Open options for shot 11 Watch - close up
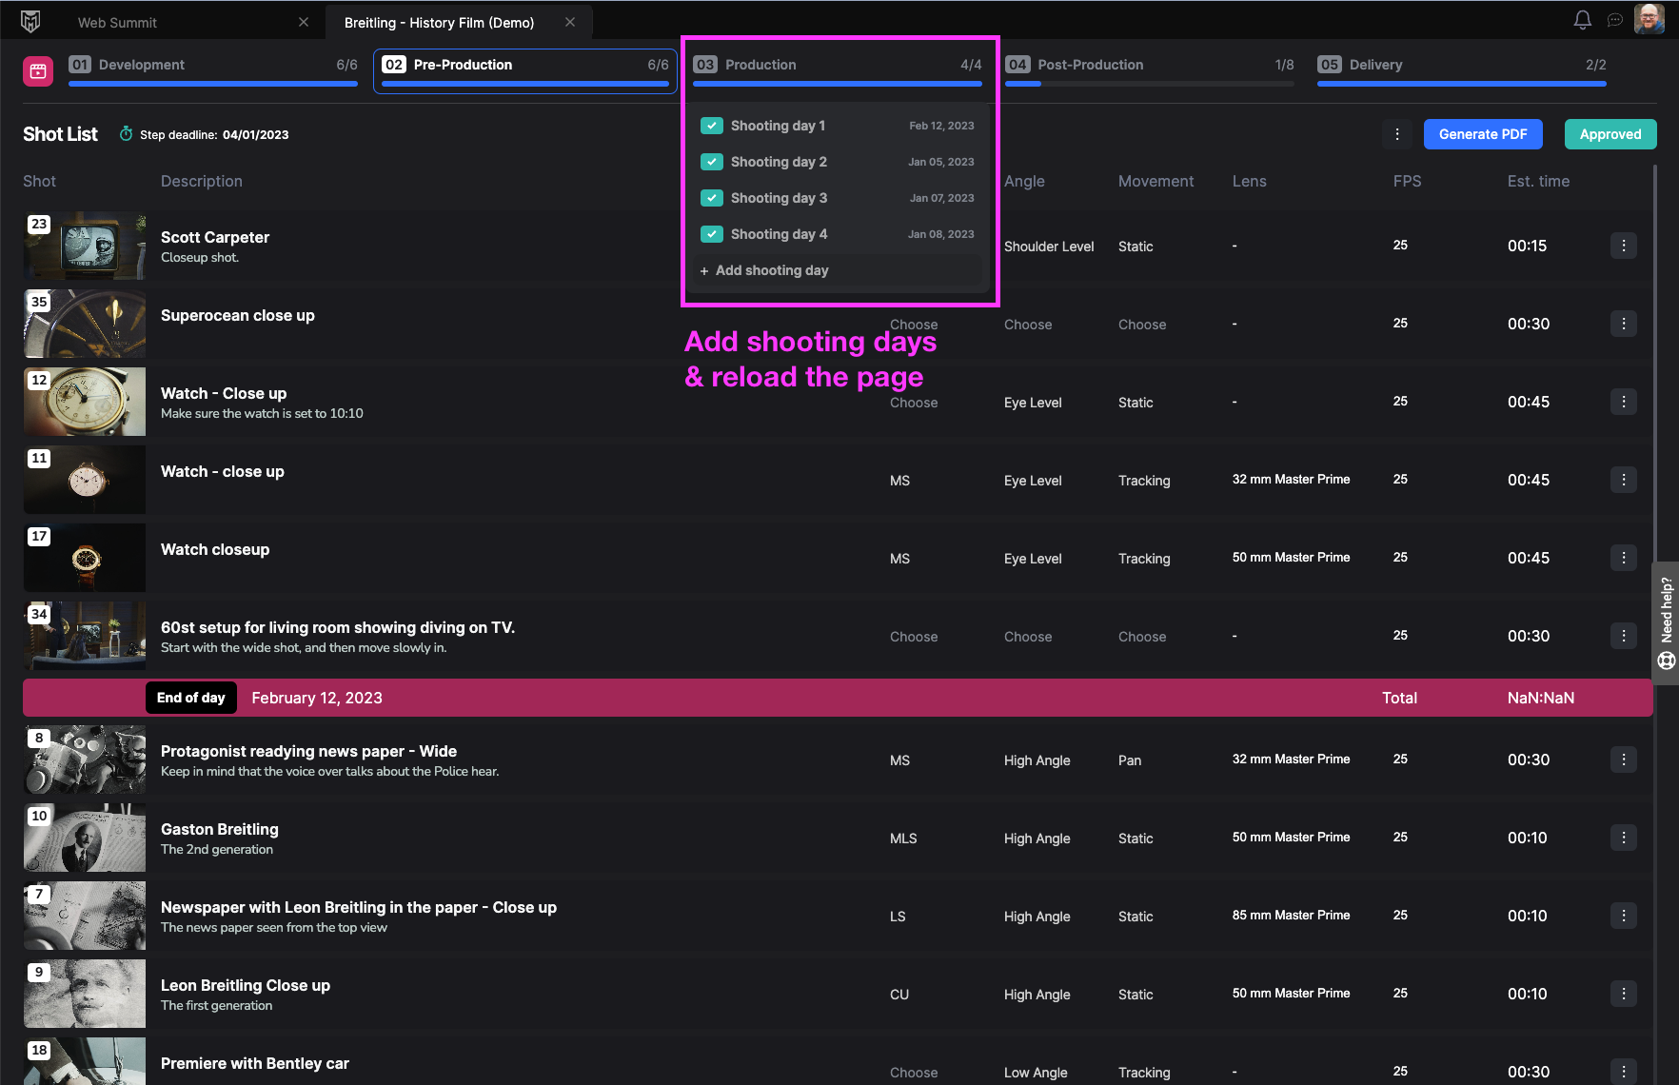This screenshot has width=1679, height=1085. pyautogui.click(x=1624, y=480)
